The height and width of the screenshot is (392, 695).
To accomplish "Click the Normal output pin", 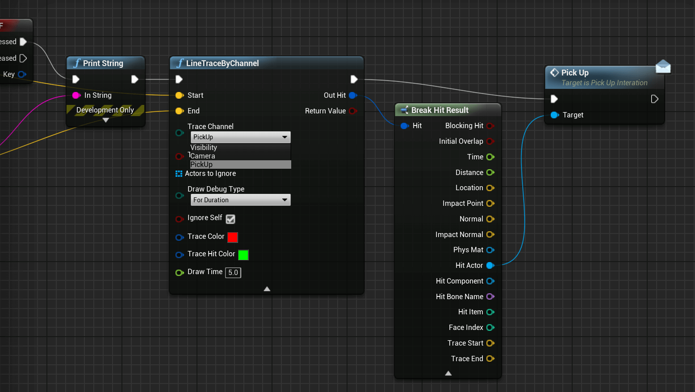I will [x=490, y=219].
